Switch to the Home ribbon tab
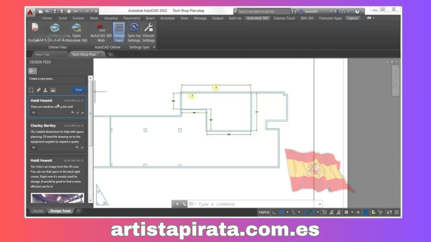431x242 pixels. pyautogui.click(x=47, y=18)
